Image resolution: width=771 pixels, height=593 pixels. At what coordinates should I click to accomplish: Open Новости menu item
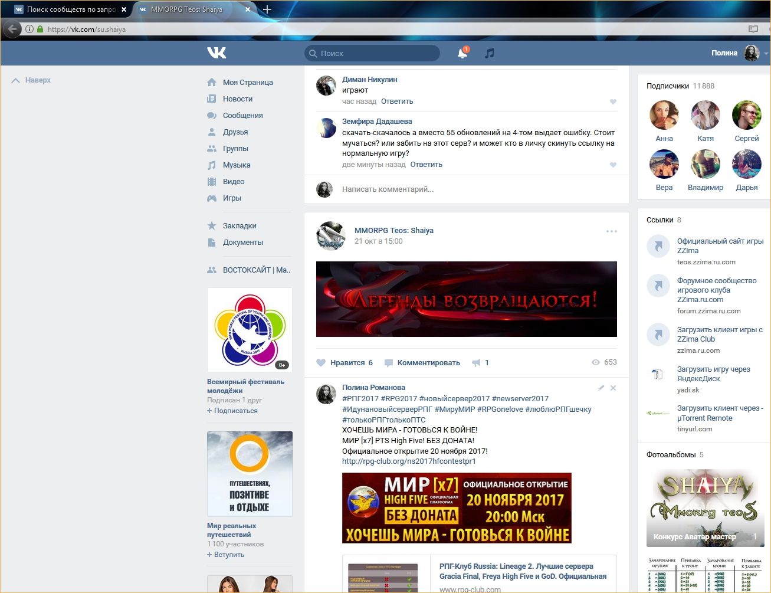238,99
